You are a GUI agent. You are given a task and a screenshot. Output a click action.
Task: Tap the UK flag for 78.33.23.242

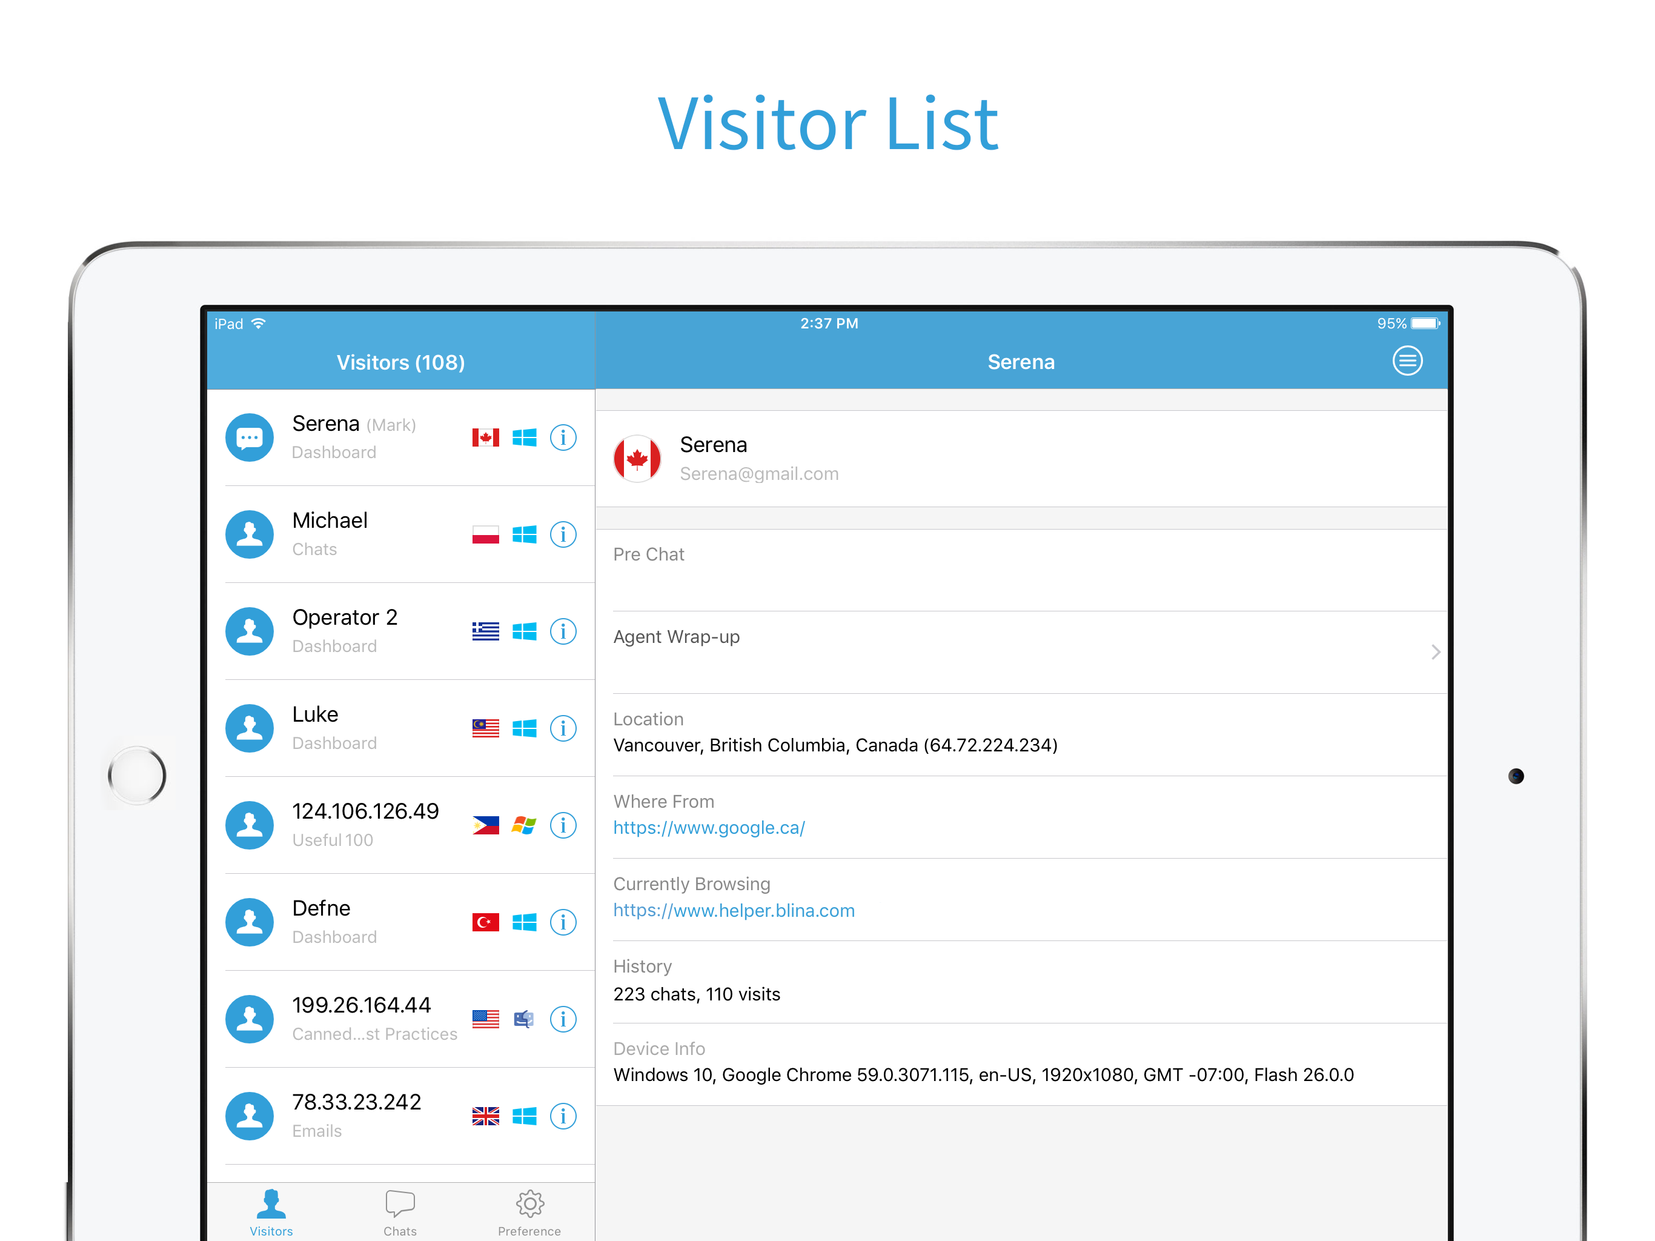click(x=486, y=1116)
